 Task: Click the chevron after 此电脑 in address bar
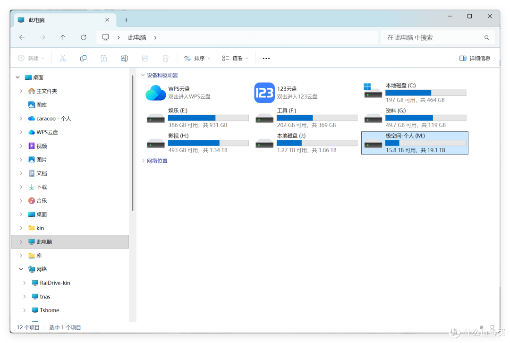tap(155, 37)
